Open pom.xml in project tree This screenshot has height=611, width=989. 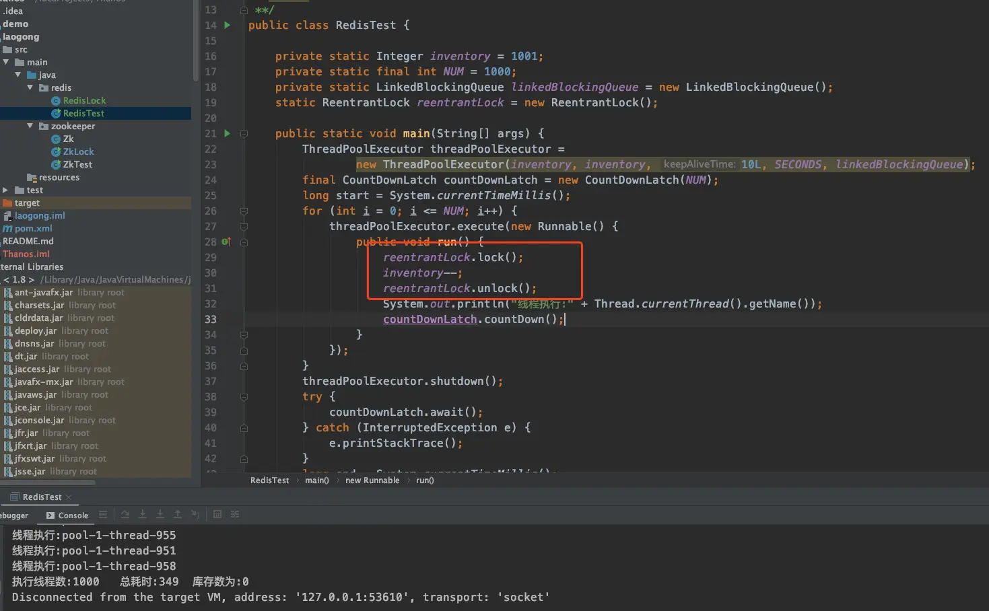(x=28, y=228)
